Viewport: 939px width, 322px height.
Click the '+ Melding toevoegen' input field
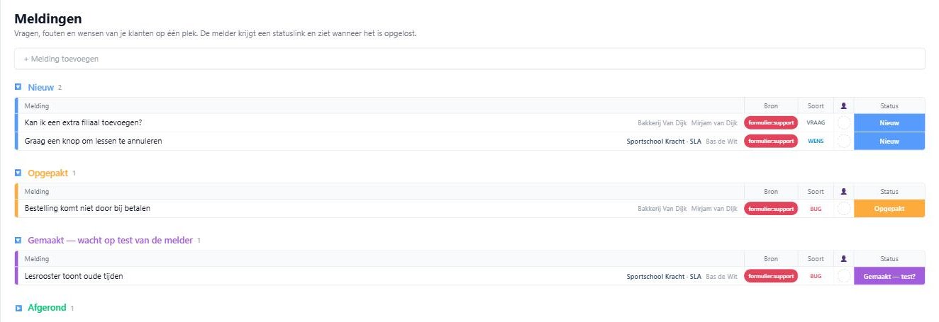click(469, 59)
